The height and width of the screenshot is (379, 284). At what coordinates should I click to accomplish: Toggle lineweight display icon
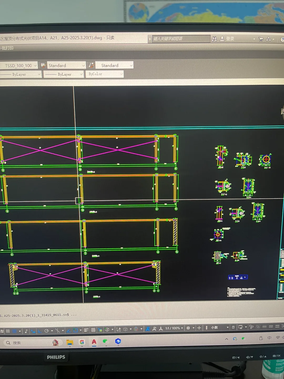pos(86,330)
